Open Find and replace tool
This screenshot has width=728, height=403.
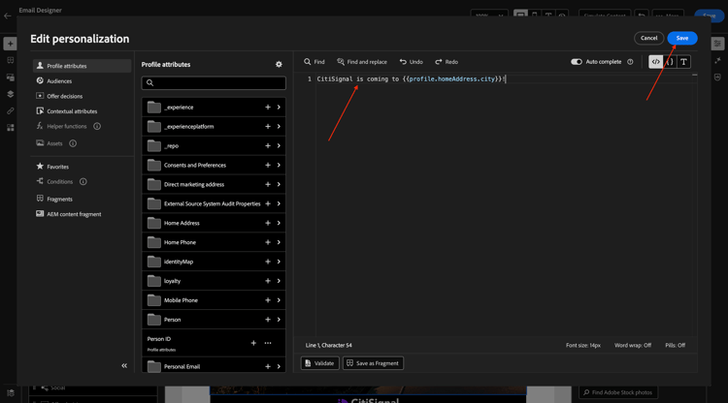click(362, 62)
